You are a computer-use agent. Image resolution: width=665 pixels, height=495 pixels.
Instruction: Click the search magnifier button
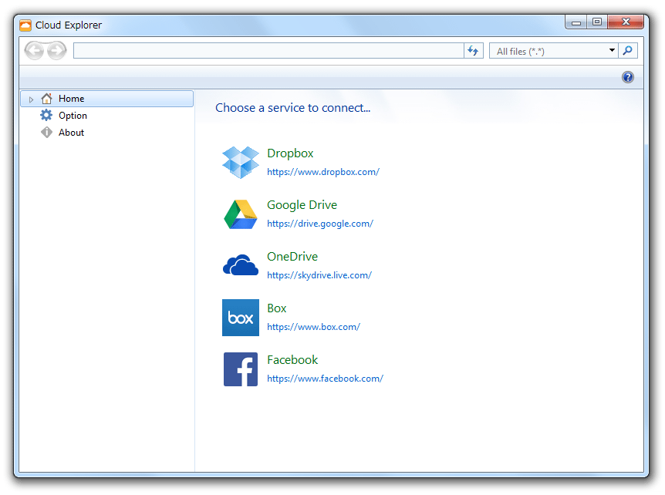pos(628,51)
